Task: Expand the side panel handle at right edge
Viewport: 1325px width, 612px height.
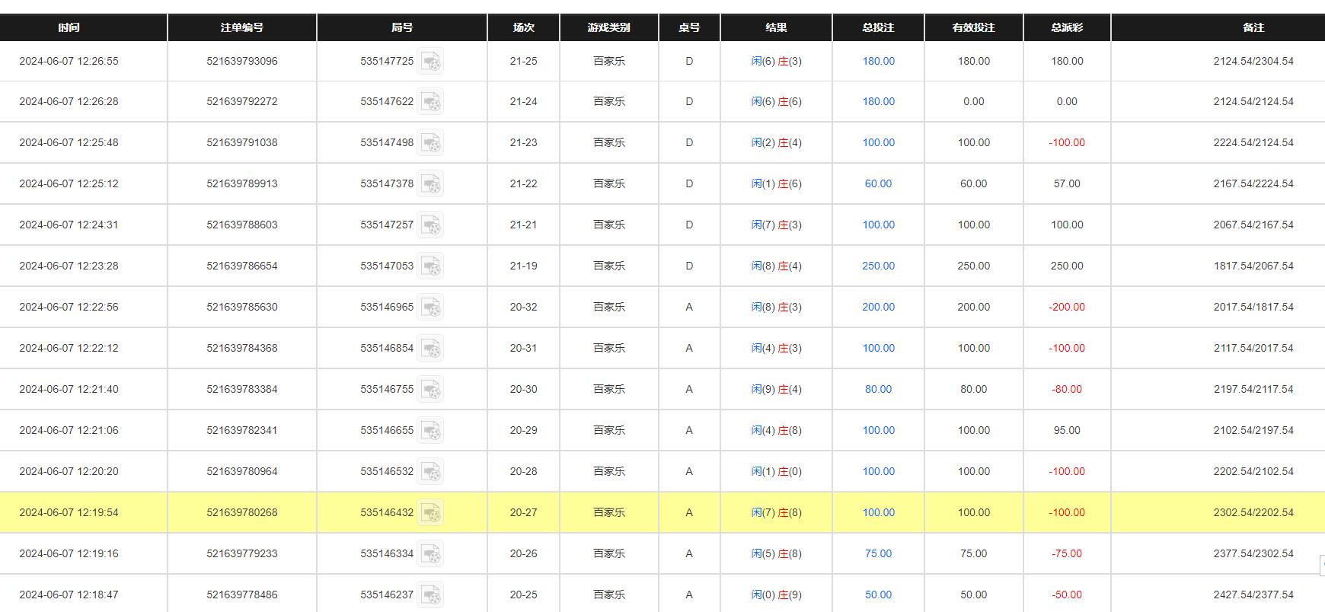Action: 1321,565
